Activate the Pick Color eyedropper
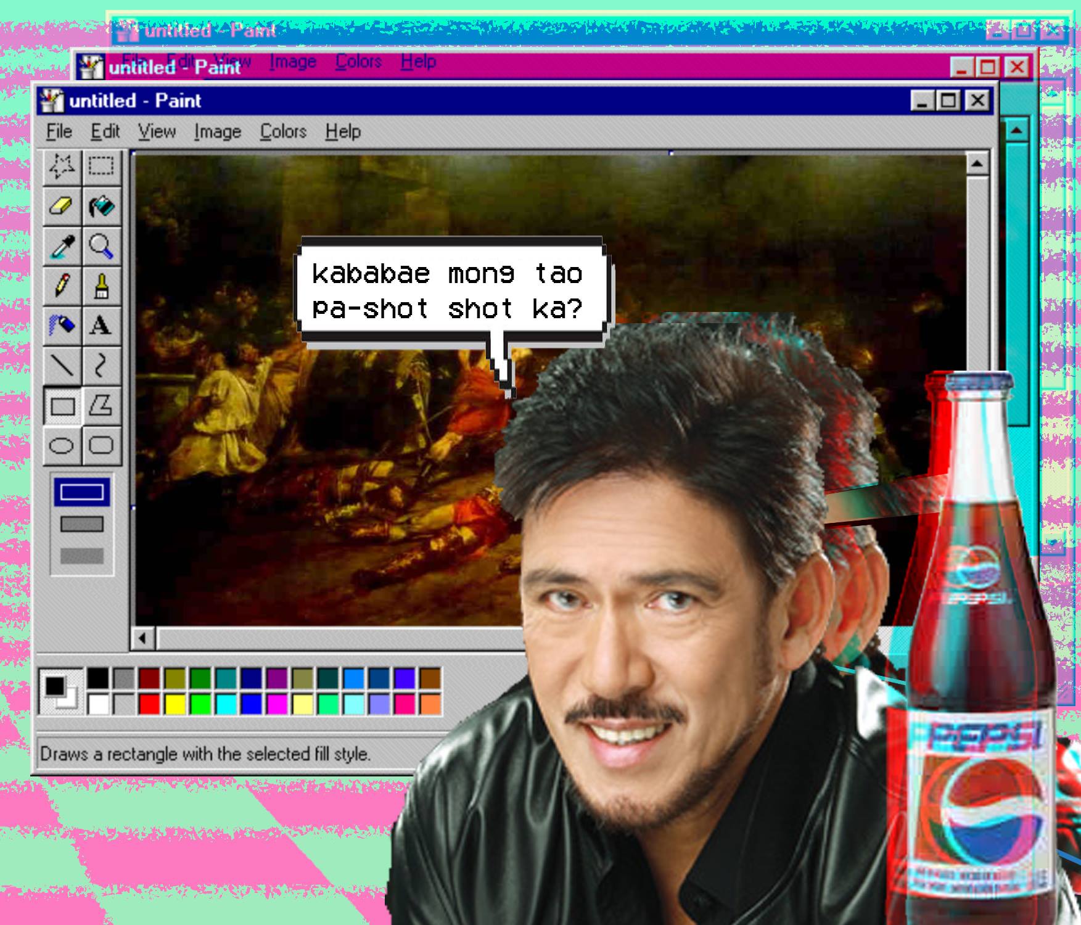1081x925 pixels. click(x=62, y=247)
